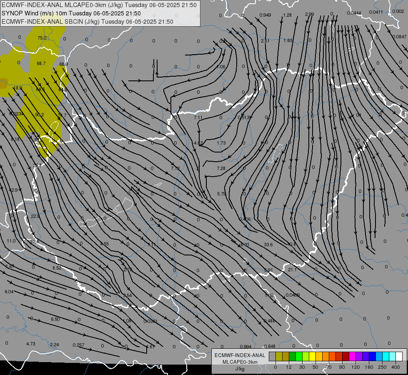This screenshot has height=375, width=408.
Task: Click the 7.12 grid value
Action: (175, 168)
